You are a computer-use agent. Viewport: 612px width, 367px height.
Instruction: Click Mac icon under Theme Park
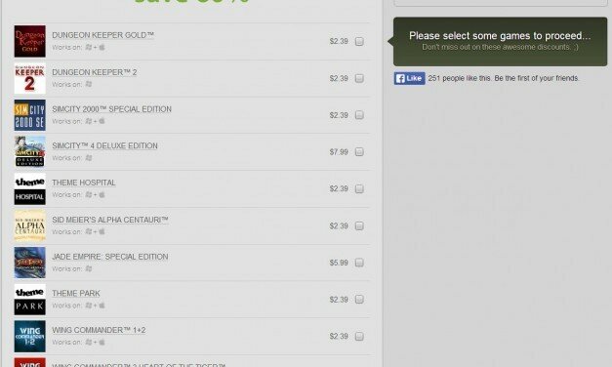tap(102, 306)
